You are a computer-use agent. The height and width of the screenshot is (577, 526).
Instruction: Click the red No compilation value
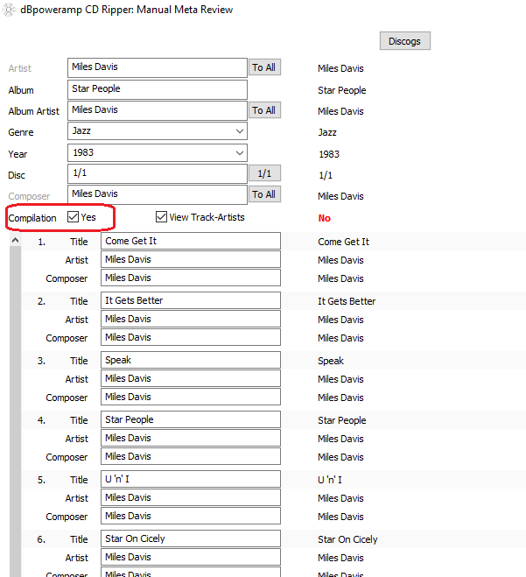pyautogui.click(x=324, y=218)
